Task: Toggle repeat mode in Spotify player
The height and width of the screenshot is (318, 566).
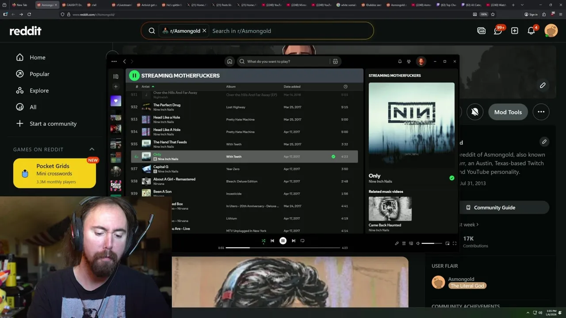Action: (x=302, y=241)
